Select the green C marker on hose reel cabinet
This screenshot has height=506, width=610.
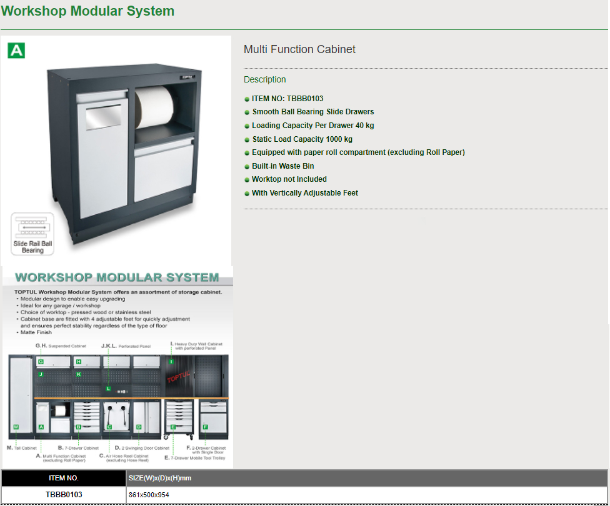point(109,427)
